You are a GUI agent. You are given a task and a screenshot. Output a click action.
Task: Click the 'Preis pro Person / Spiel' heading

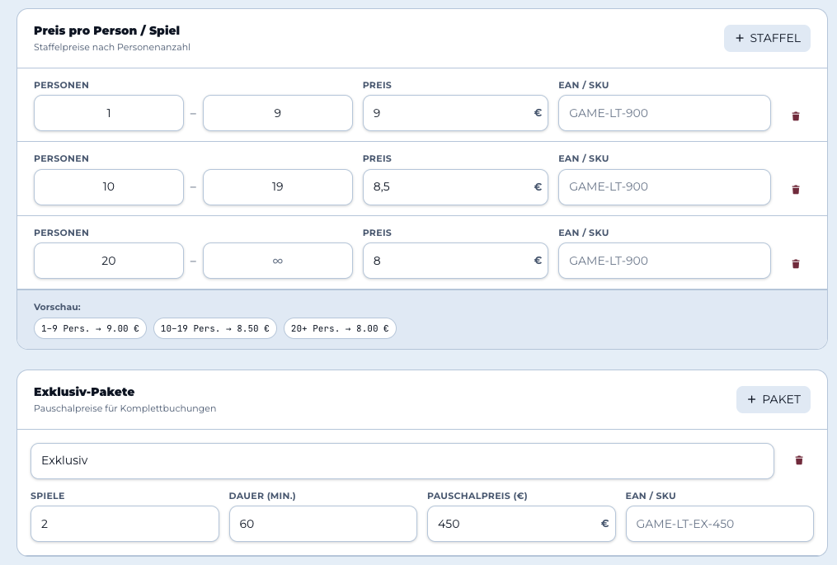106,31
